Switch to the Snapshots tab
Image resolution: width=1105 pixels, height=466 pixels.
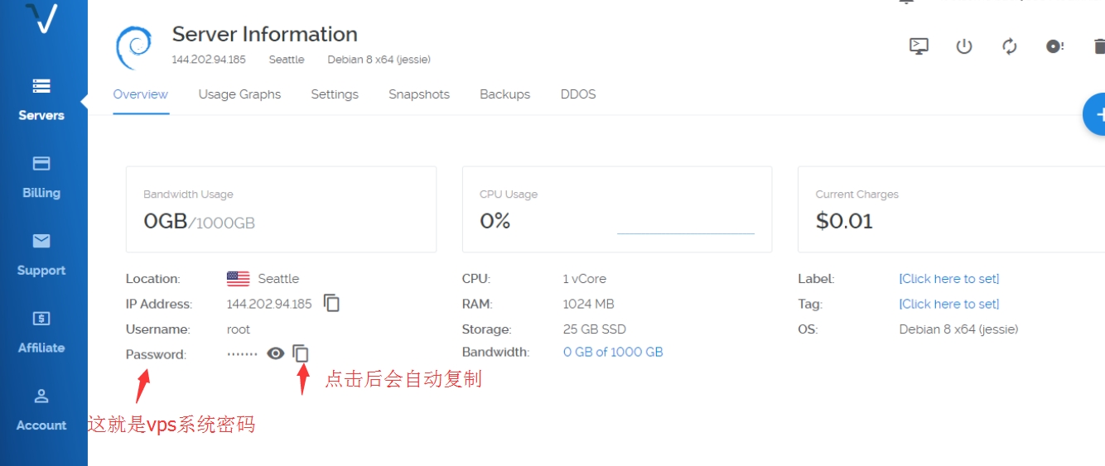click(x=419, y=94)
